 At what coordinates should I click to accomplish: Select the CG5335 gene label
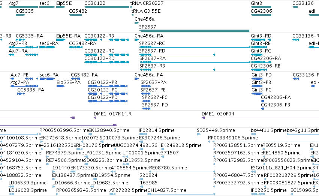point(25,11)
